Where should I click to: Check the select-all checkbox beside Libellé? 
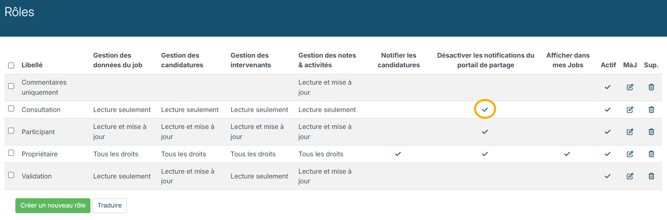click(11, 65)
